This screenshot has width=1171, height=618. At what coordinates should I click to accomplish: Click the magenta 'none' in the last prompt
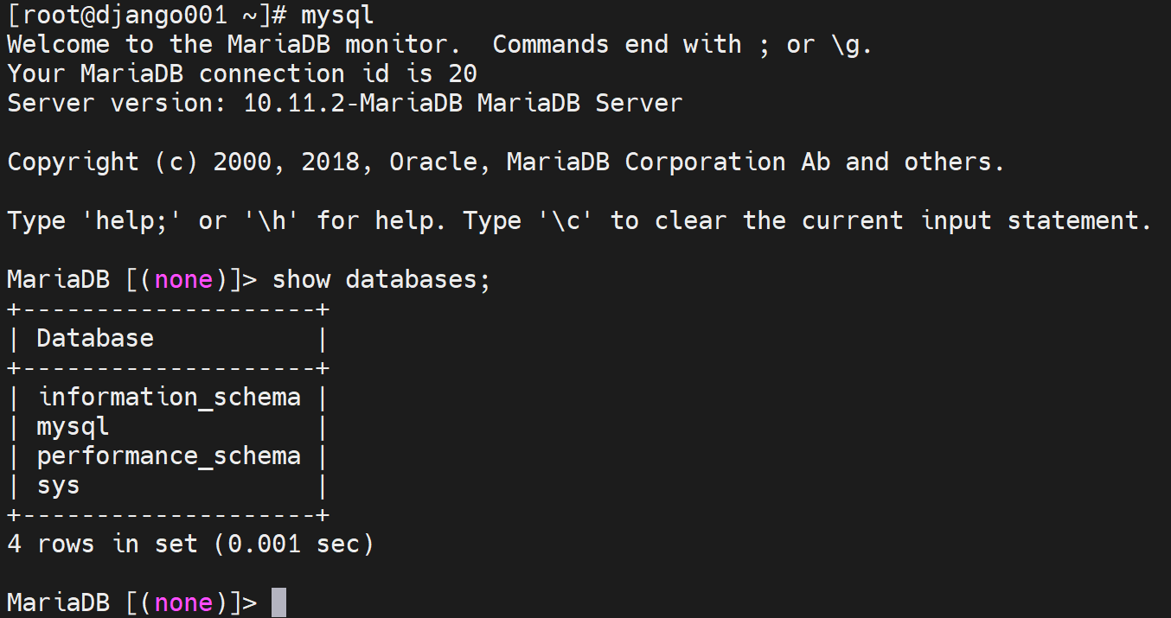183,603
